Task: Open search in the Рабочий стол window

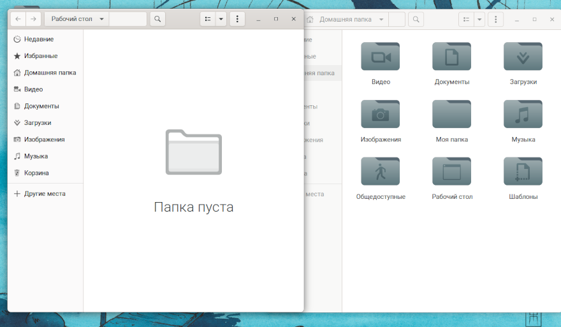Action: [x=157, y=19]
